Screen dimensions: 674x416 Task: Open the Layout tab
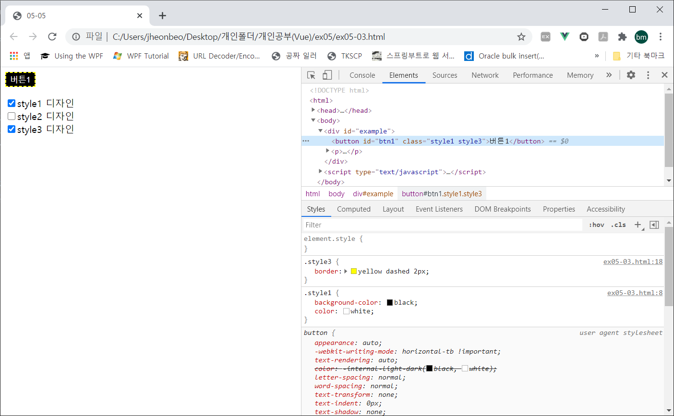click(393, 209)
